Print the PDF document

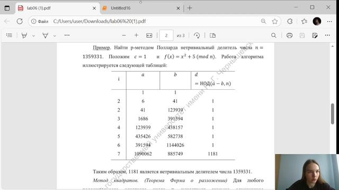pyautogui.click(x=289, y=35)
